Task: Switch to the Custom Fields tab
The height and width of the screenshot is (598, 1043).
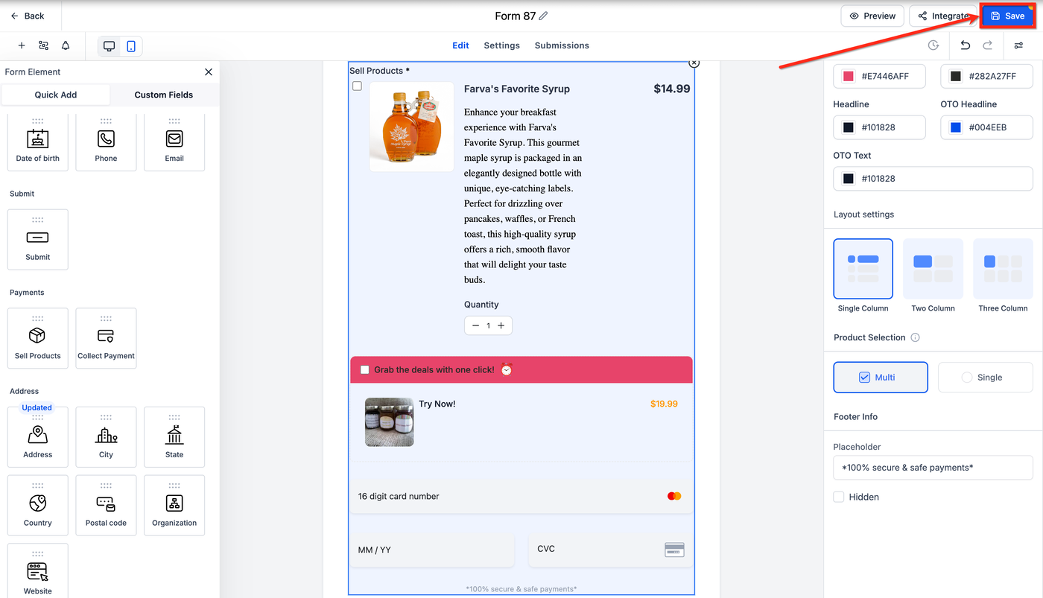Action: pos(164,95)
